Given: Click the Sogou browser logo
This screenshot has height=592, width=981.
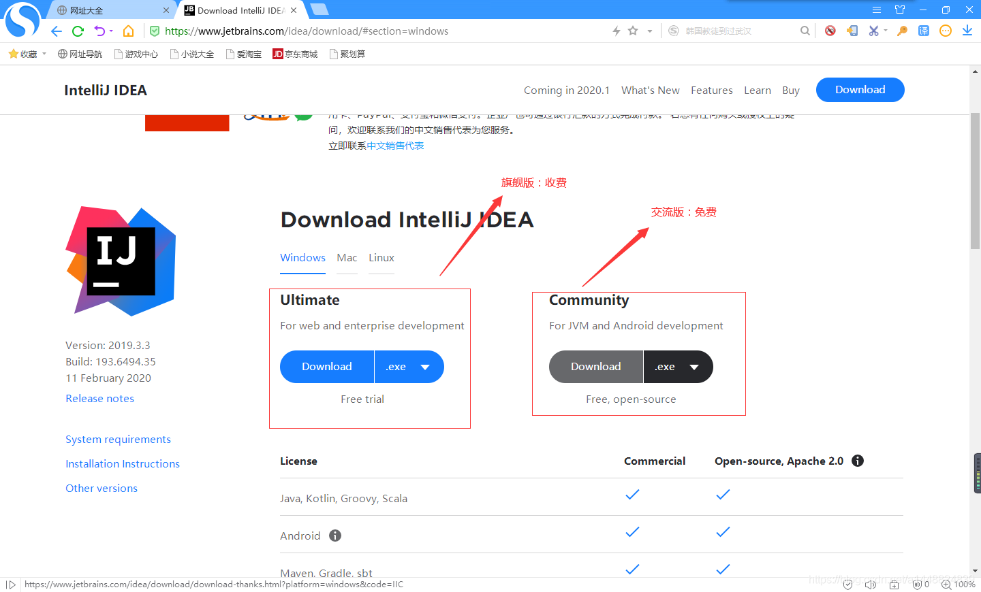Looking at the screenshot, I should click(x=22, y=20).
